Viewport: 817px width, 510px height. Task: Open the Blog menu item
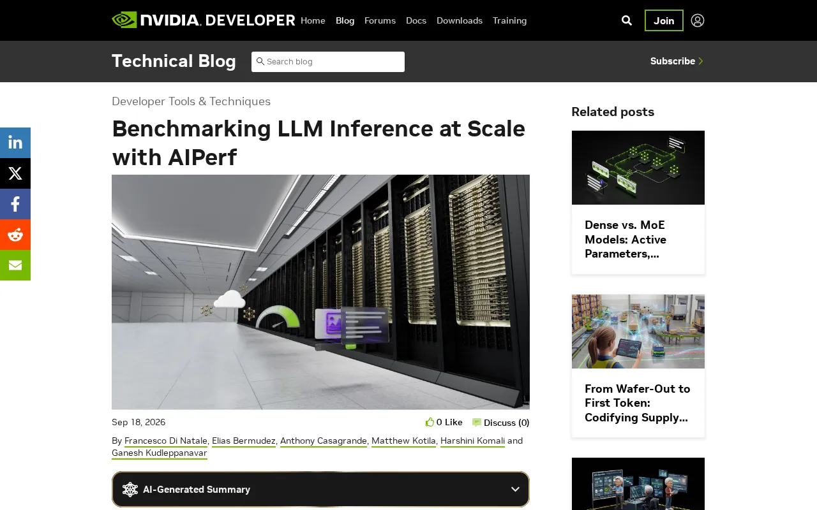click(345, 20)
